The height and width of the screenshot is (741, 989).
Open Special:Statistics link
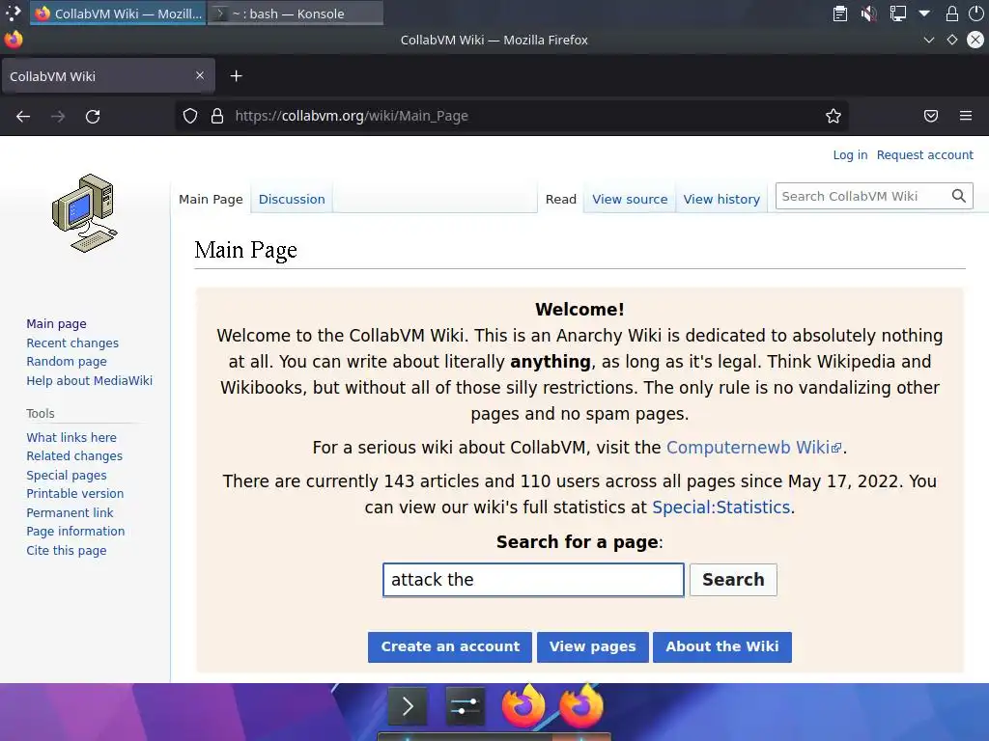[x=721, y=508]
